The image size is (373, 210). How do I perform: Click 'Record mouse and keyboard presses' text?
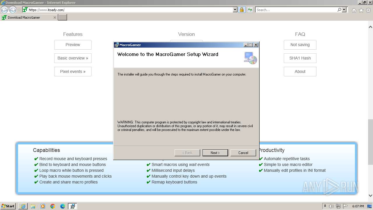(73, 159)
